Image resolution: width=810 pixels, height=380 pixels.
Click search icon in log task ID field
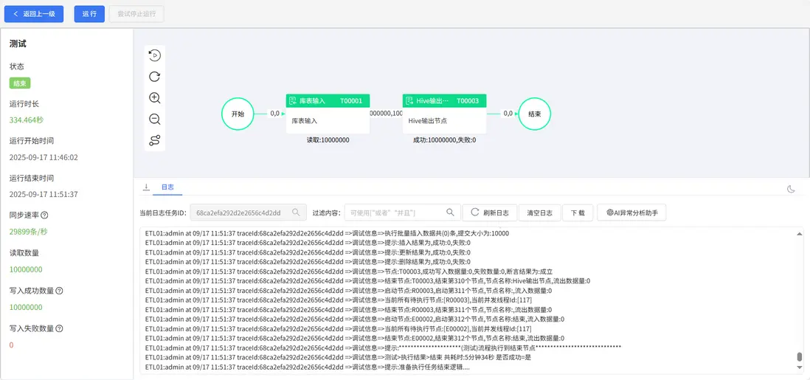coord(296,212)
